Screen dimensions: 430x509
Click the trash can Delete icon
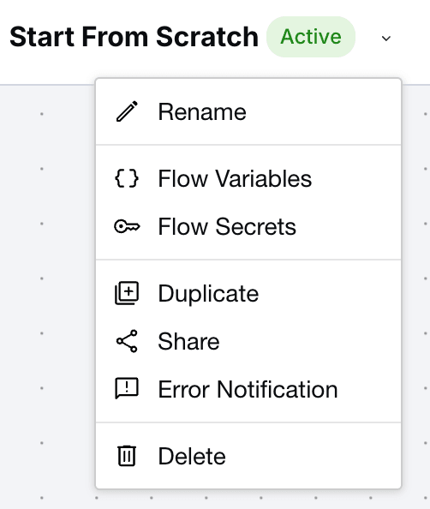[x=127, y=456]
